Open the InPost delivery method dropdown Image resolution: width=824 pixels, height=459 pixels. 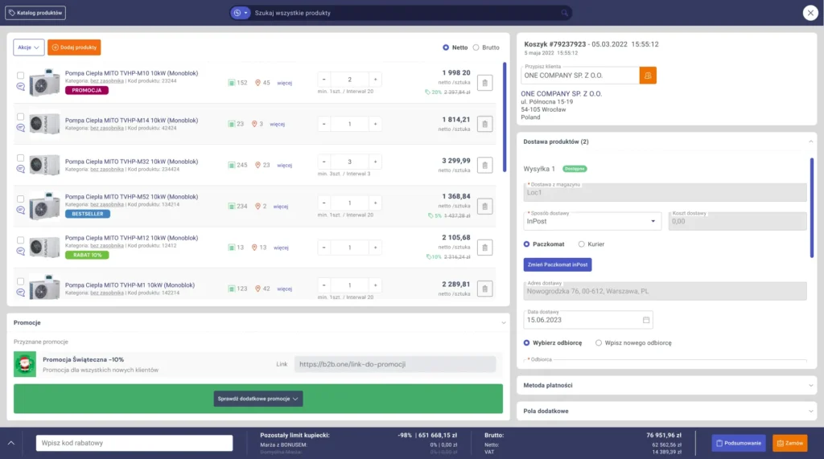point(592,221)
